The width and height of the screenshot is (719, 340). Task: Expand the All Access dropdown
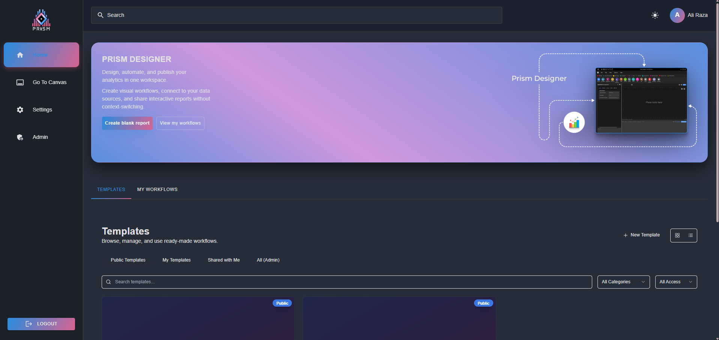pos(675,282)
